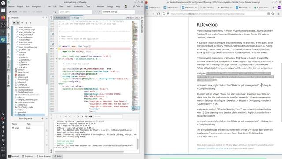
Task: Go to next item in build output toolbar
Action: (x=74, y=117)
